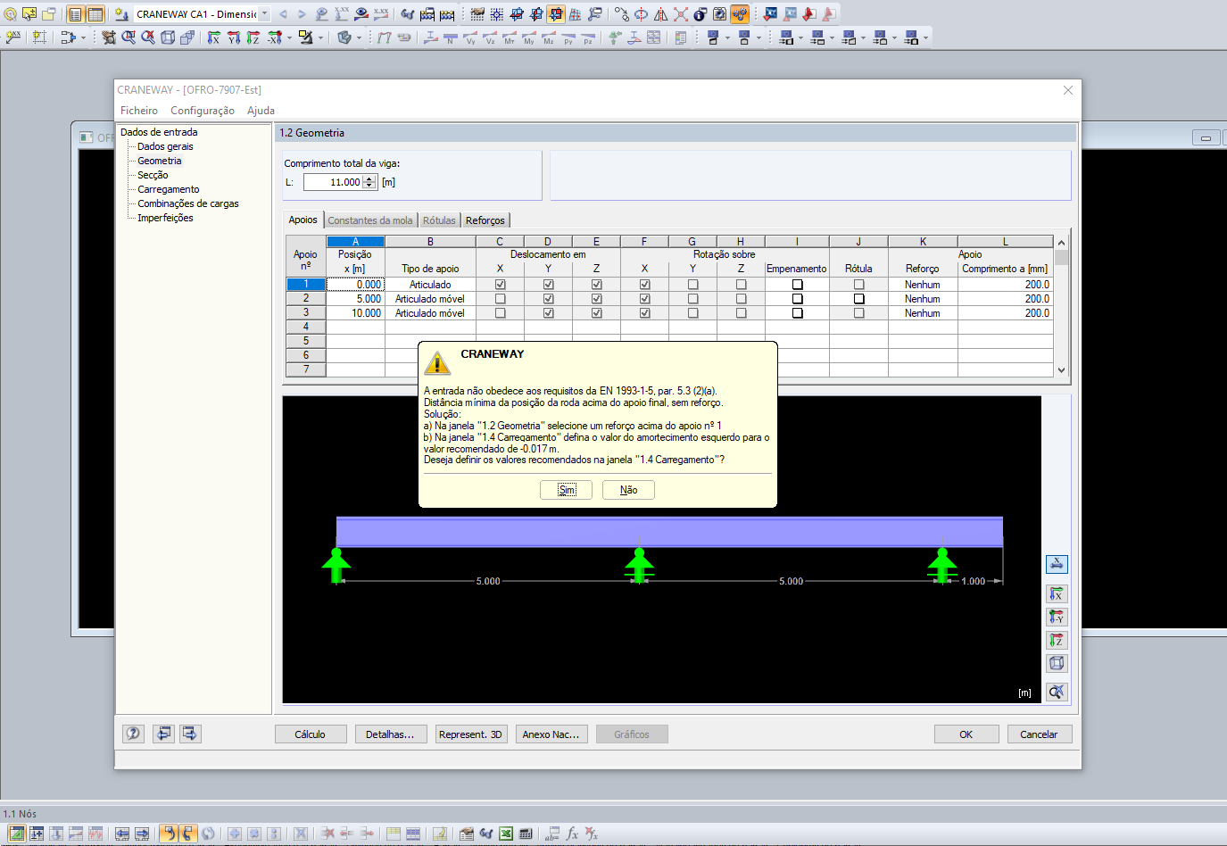The height and width of the screenshot is (846, 1227).
Task: Click the magnifier with red X toolbar icon
Action: point(148,37)
